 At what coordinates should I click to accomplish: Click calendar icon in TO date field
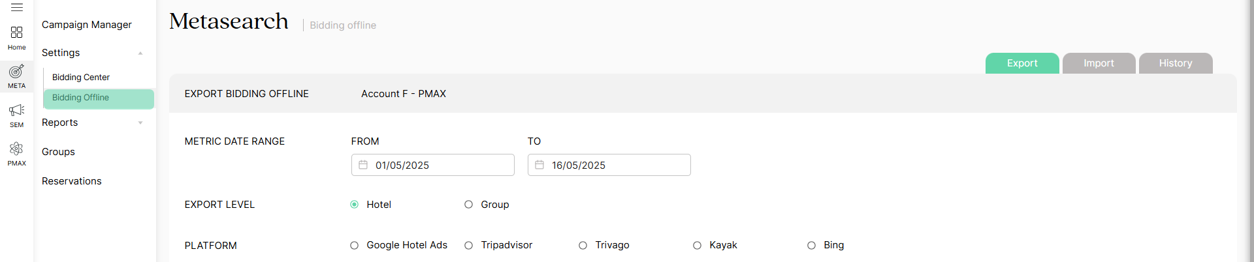coord(539,165)
